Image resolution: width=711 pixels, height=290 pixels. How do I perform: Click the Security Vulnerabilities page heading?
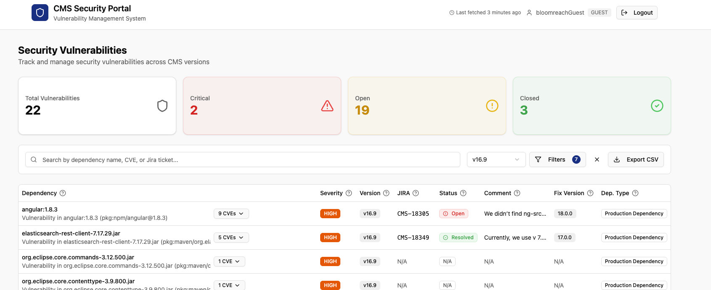(72, 50)
